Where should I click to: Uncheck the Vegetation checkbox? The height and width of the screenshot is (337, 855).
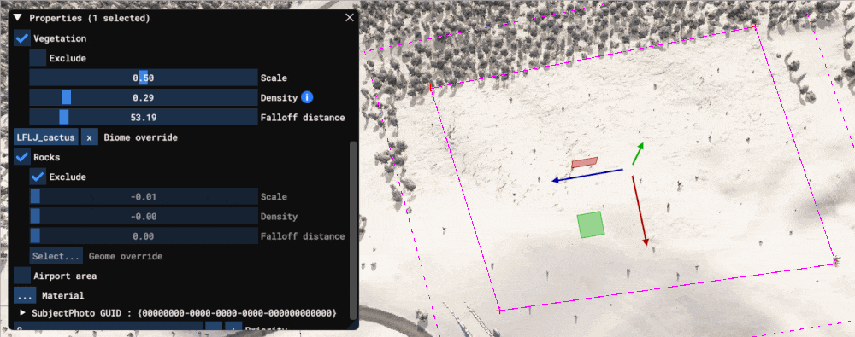22,38
